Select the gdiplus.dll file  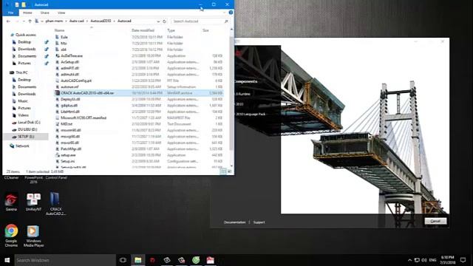tap(69, 106)
